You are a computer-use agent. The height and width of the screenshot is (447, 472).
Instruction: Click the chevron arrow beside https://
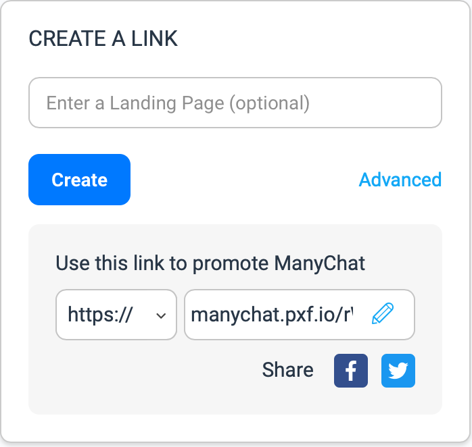click(x=161, y=315)
